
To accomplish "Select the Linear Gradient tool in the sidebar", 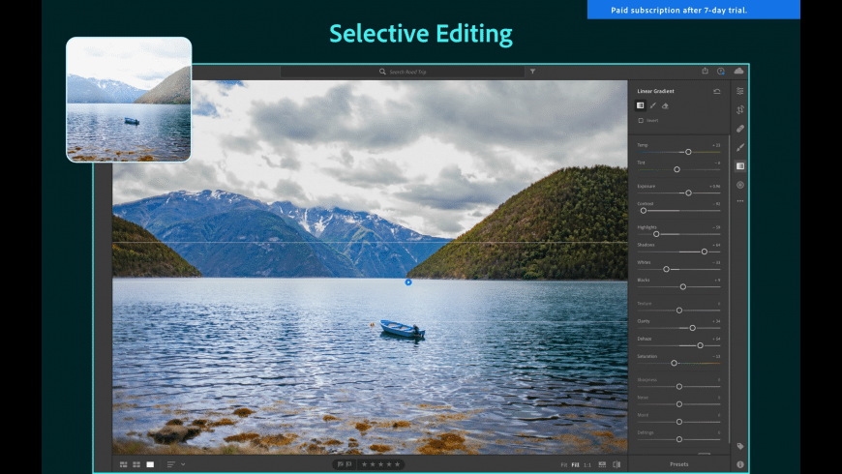I will tap(740, 165).
